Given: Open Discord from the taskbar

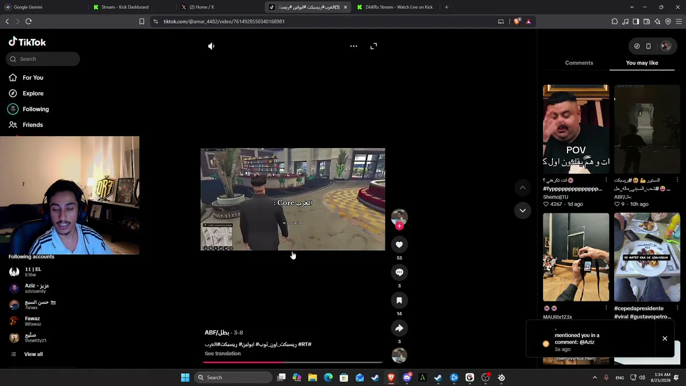Looking at the screenshot, I should (407, 377).
